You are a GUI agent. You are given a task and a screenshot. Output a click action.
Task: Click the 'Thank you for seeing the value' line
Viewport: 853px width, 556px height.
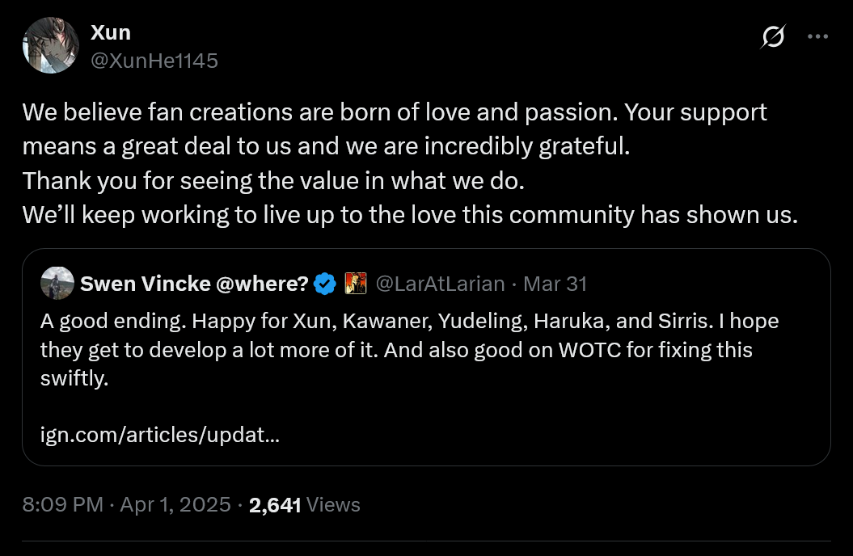(273, 181)
